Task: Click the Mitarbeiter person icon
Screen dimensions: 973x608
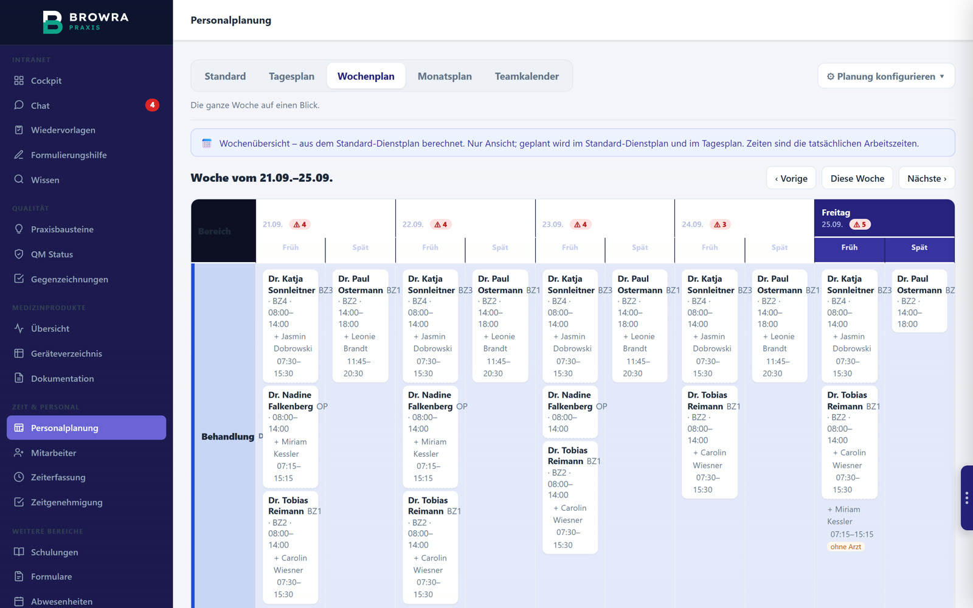Action: tap(19, 452)
